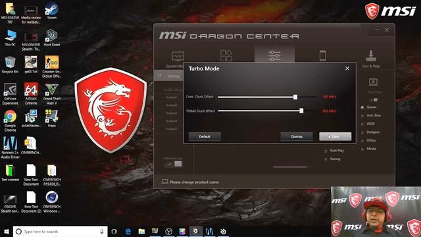Viewport: 421px width, 237px height.
Task: Select the sRGB color mode
Action: (x=368, y=124)
